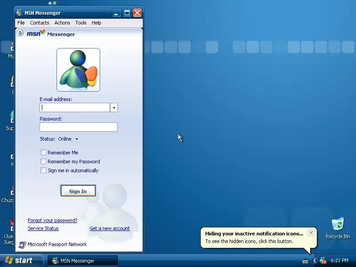This screenshot has height=267, width=356.
Task: Follow the Forgot your password link
Action: 53,220
